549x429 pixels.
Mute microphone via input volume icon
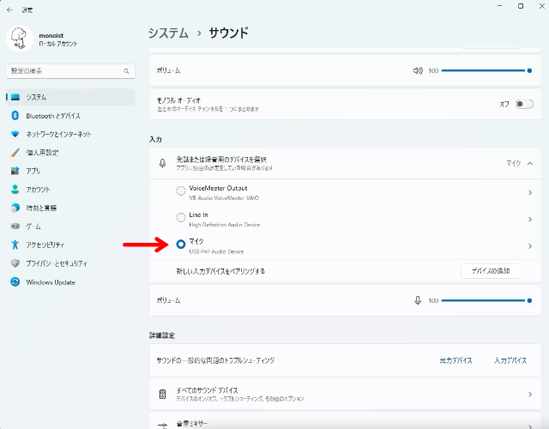pyautogui.click(x=418, y=300)
